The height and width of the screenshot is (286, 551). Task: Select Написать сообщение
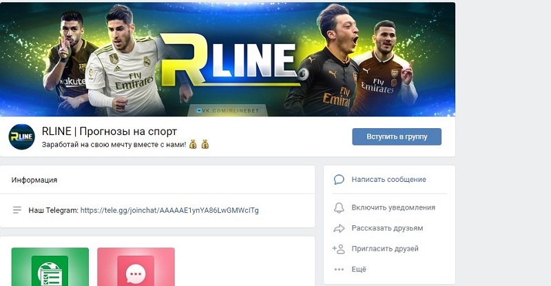[x=388, y=179]
